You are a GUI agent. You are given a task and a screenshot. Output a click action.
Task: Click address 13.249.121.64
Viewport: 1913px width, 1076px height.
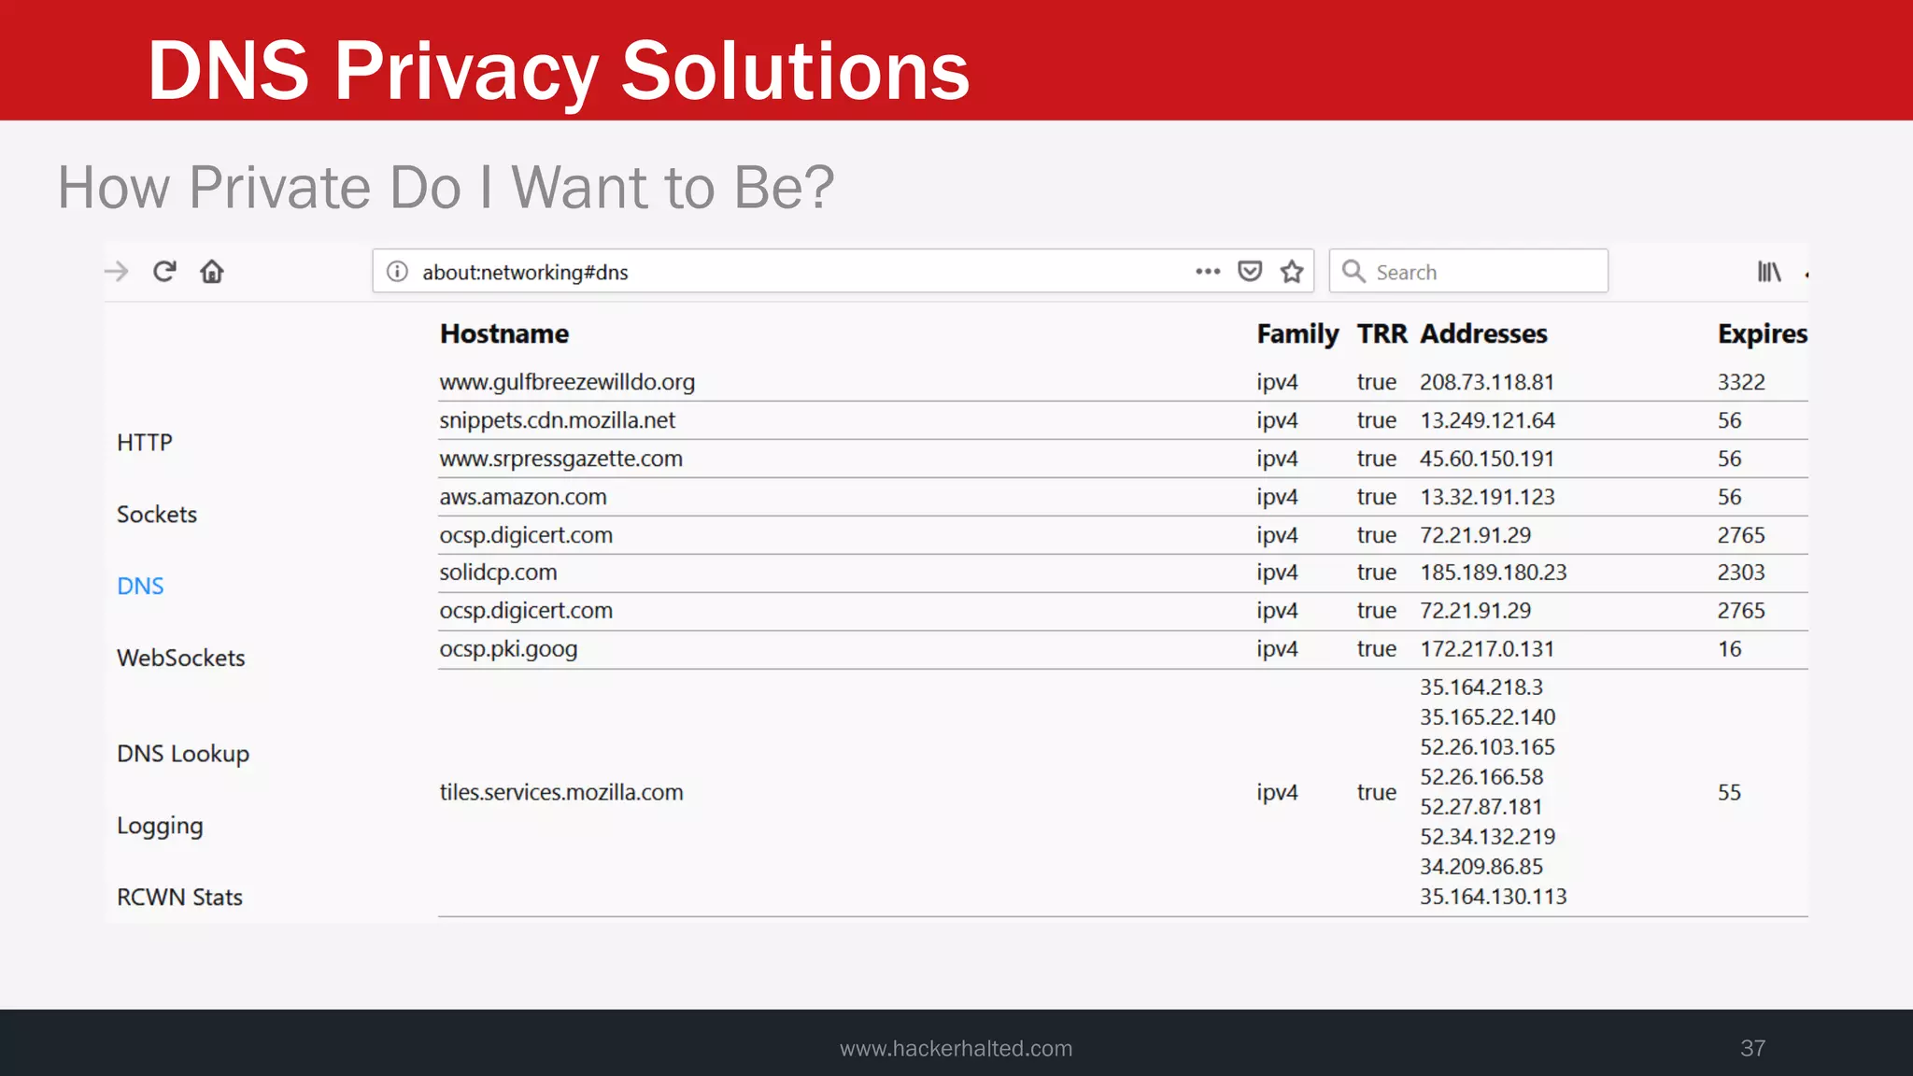1487,420
